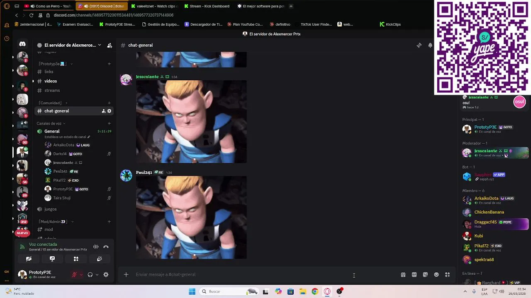The height and width of the screenshot is (298, 531).
Task: Add channel to Canales de voz category
Action: (109, 123)
